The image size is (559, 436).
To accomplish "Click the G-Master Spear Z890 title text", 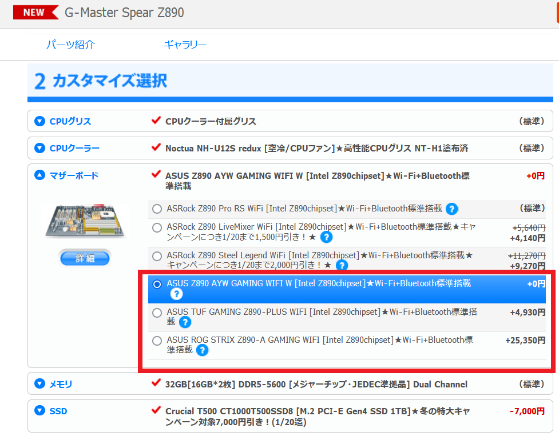I will (x=124, y=13).
